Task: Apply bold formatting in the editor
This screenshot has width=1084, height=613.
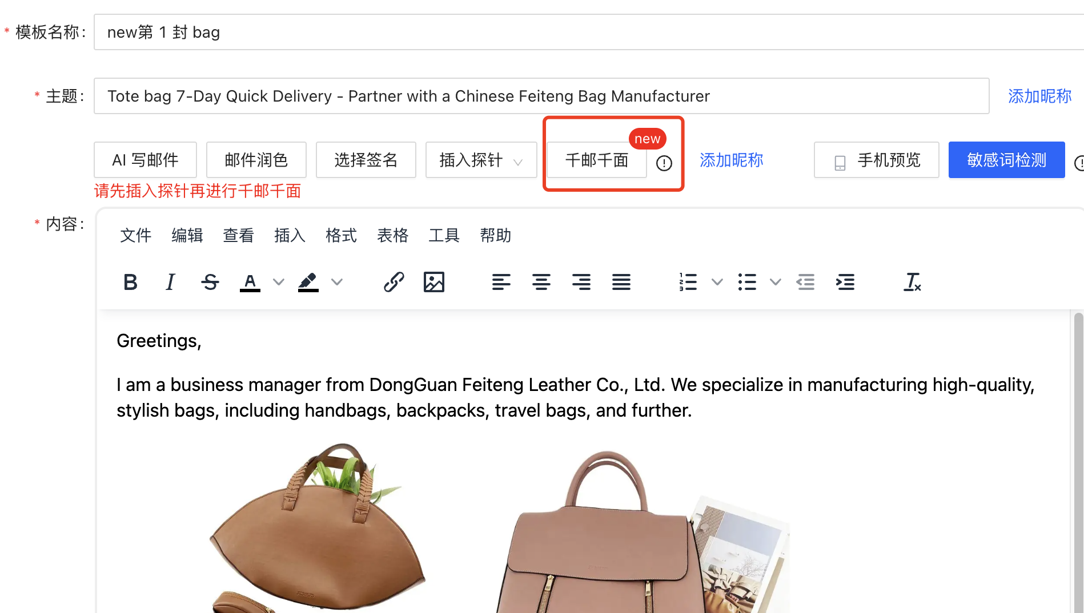Action: point(130,281)
